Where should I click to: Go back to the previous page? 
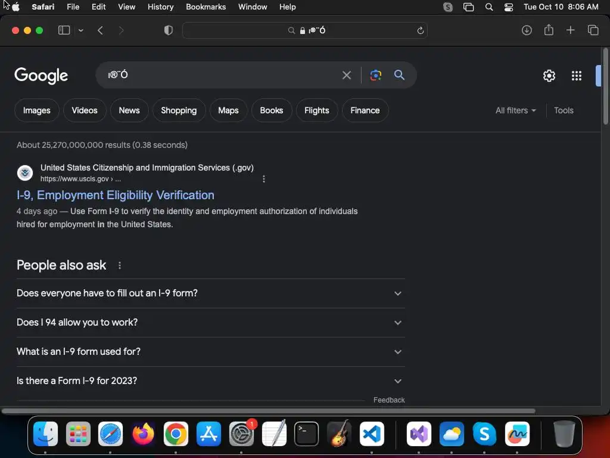click(100, 30)
